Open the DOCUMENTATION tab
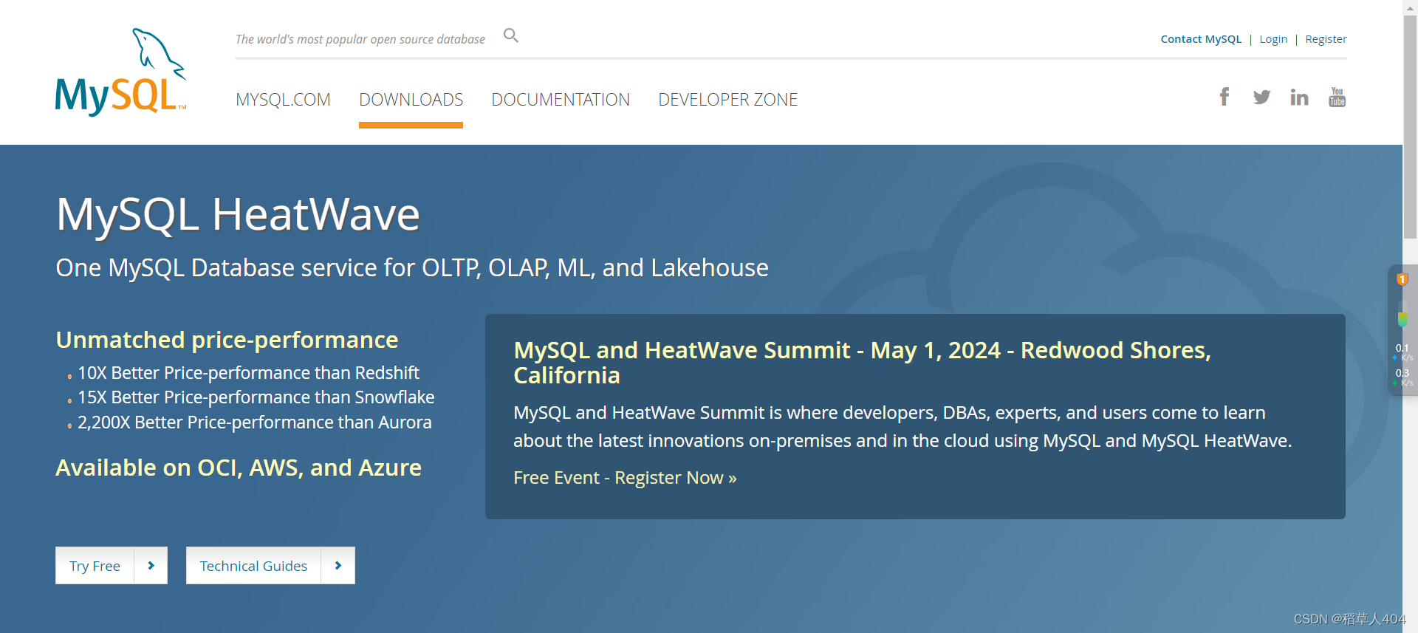Viewport: 1418px width, 633px height. point(561,100)
